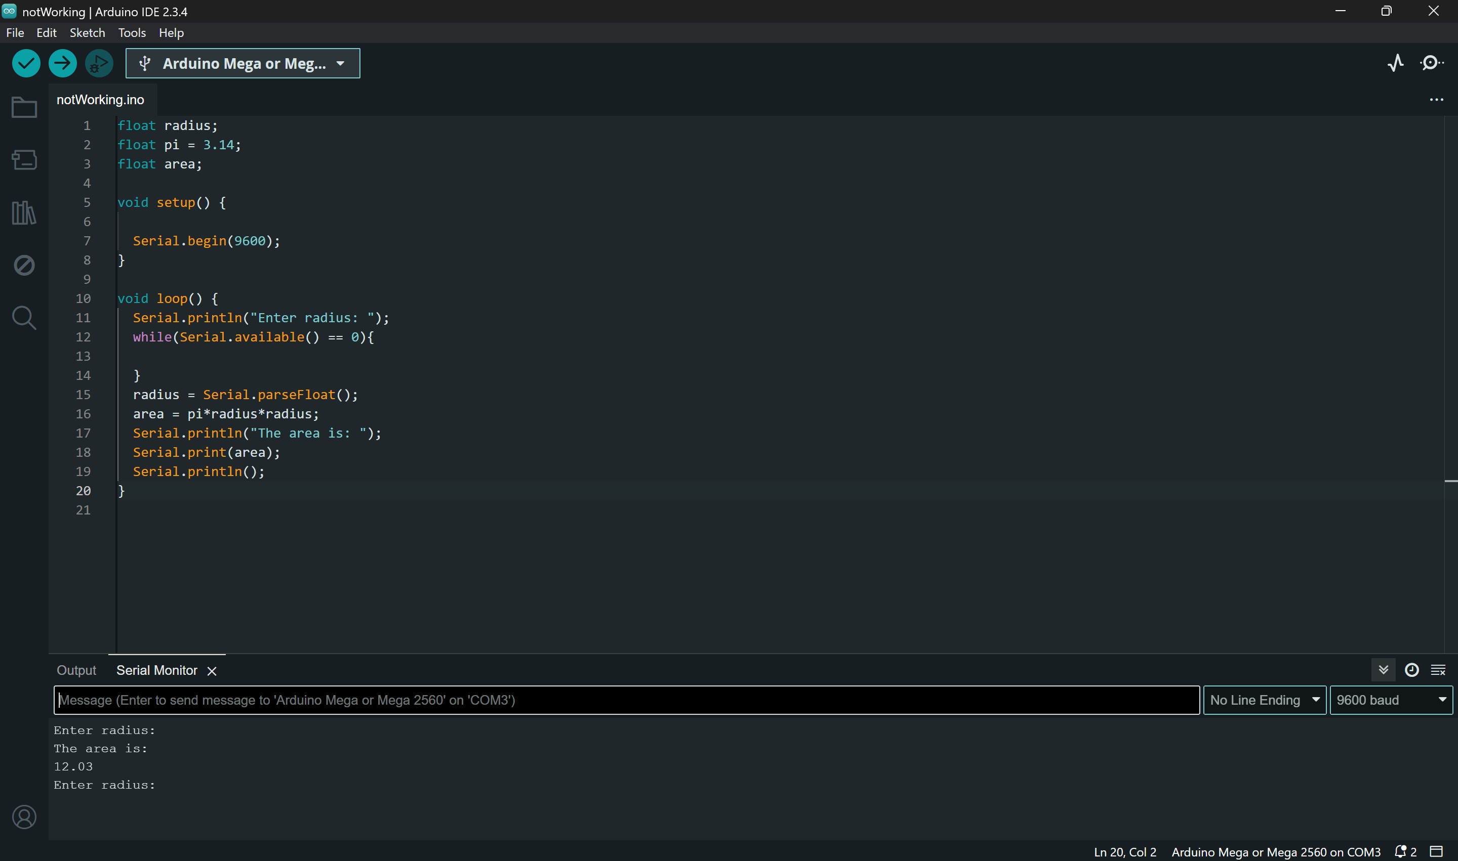The image size is (1458, 861).
Task: Open the Debug panel in the sidebar
Action: point(24,265)
